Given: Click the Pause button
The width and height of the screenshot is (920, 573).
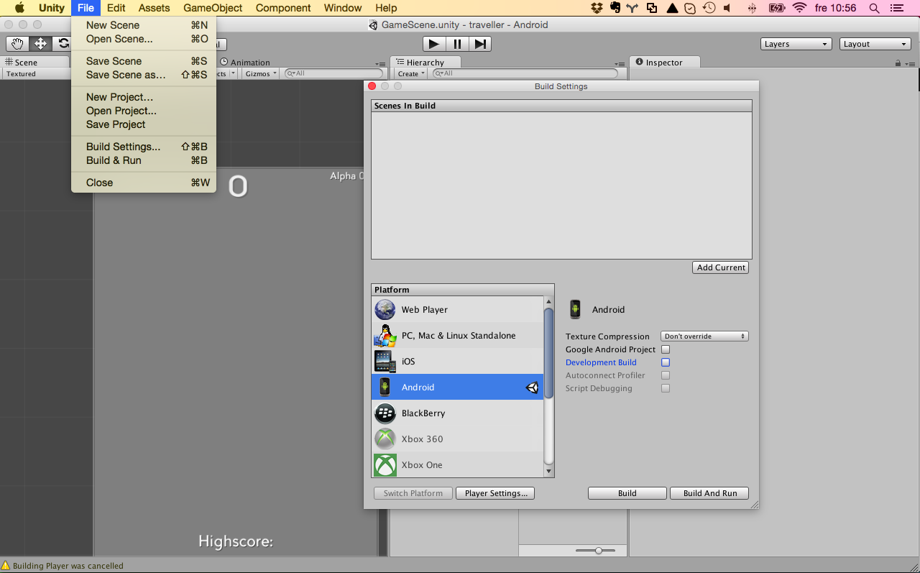Looking at the screenshot, I should click(x=457, y=44).
